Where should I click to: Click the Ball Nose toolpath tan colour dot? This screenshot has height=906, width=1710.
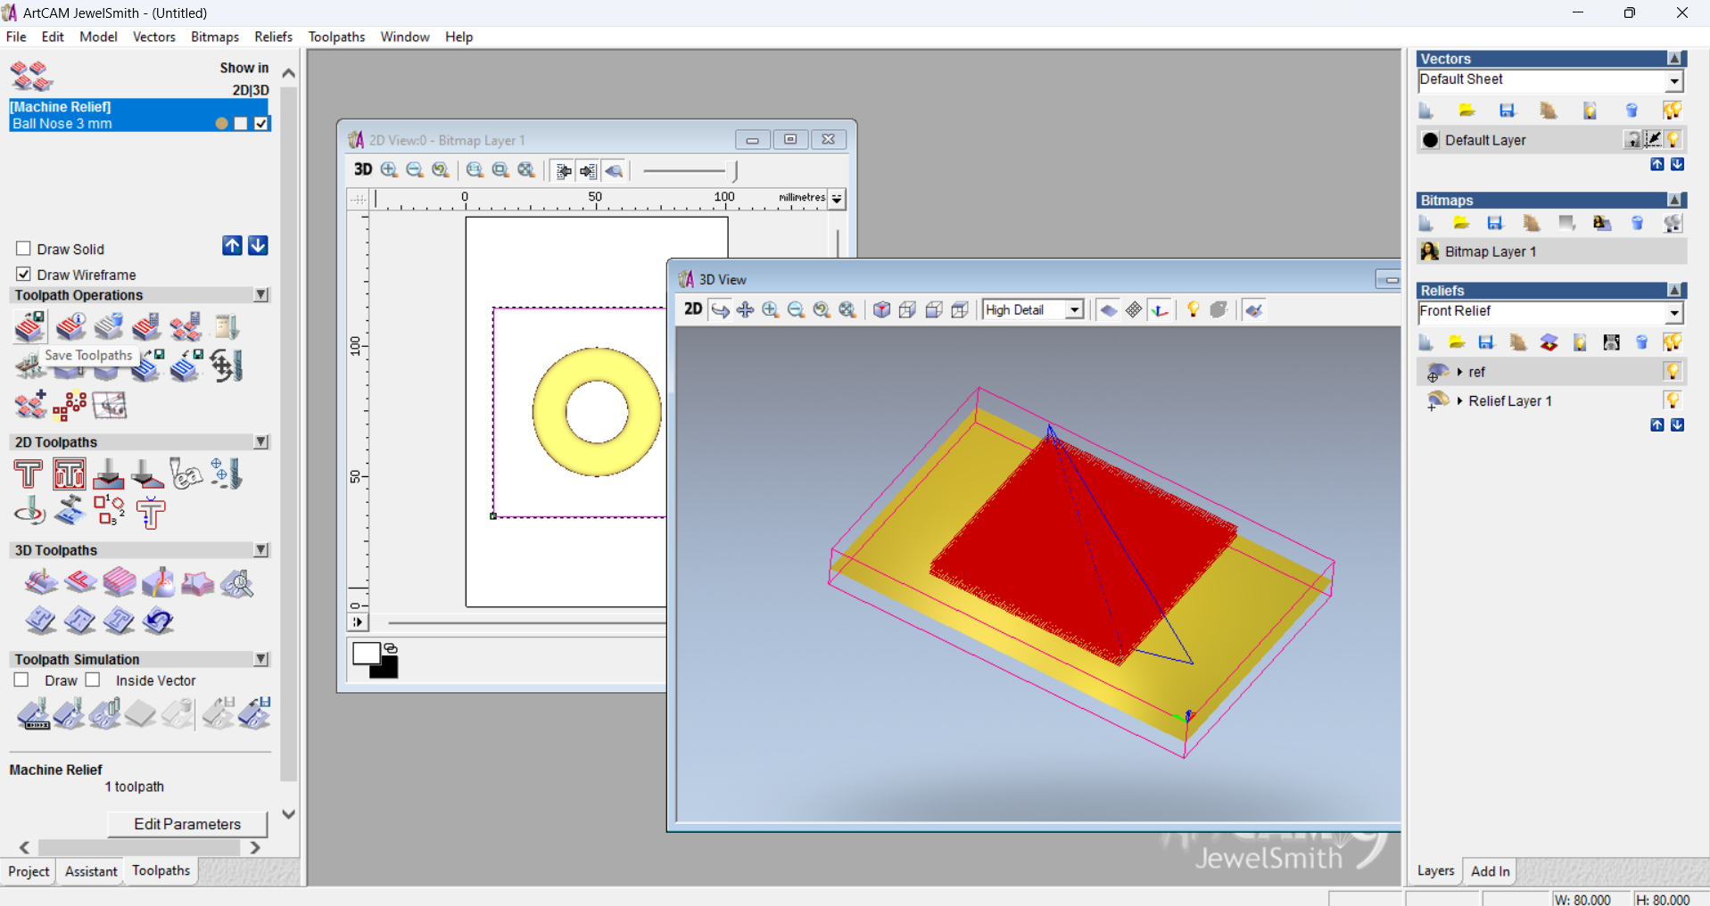coord(221,123)
